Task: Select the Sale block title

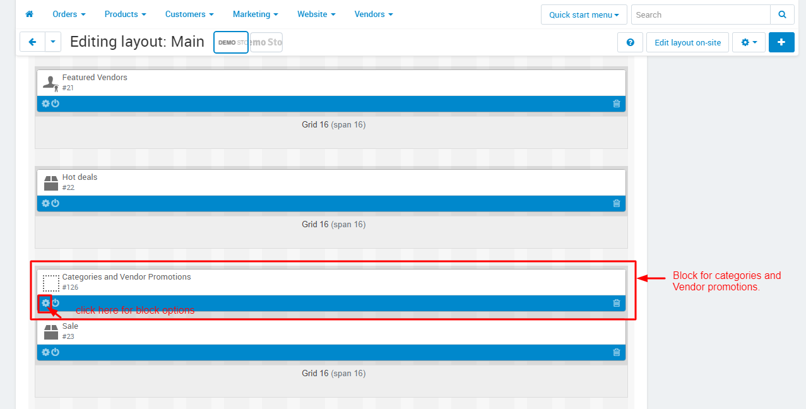Action: (x=70, y=326)
